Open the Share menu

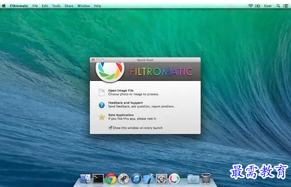69,6
